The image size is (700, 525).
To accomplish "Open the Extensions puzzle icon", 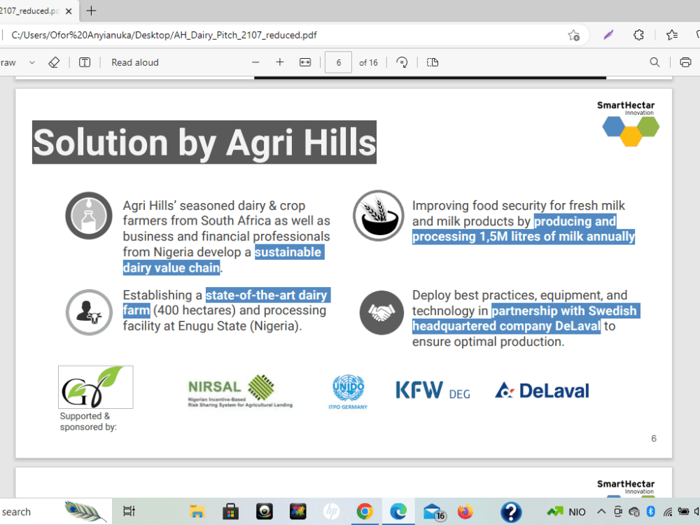I will coord(639,35).
